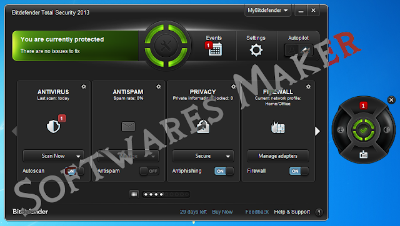Click the Manage adapters button
This screenshot has height=226, width=400.
coord(277,156)
